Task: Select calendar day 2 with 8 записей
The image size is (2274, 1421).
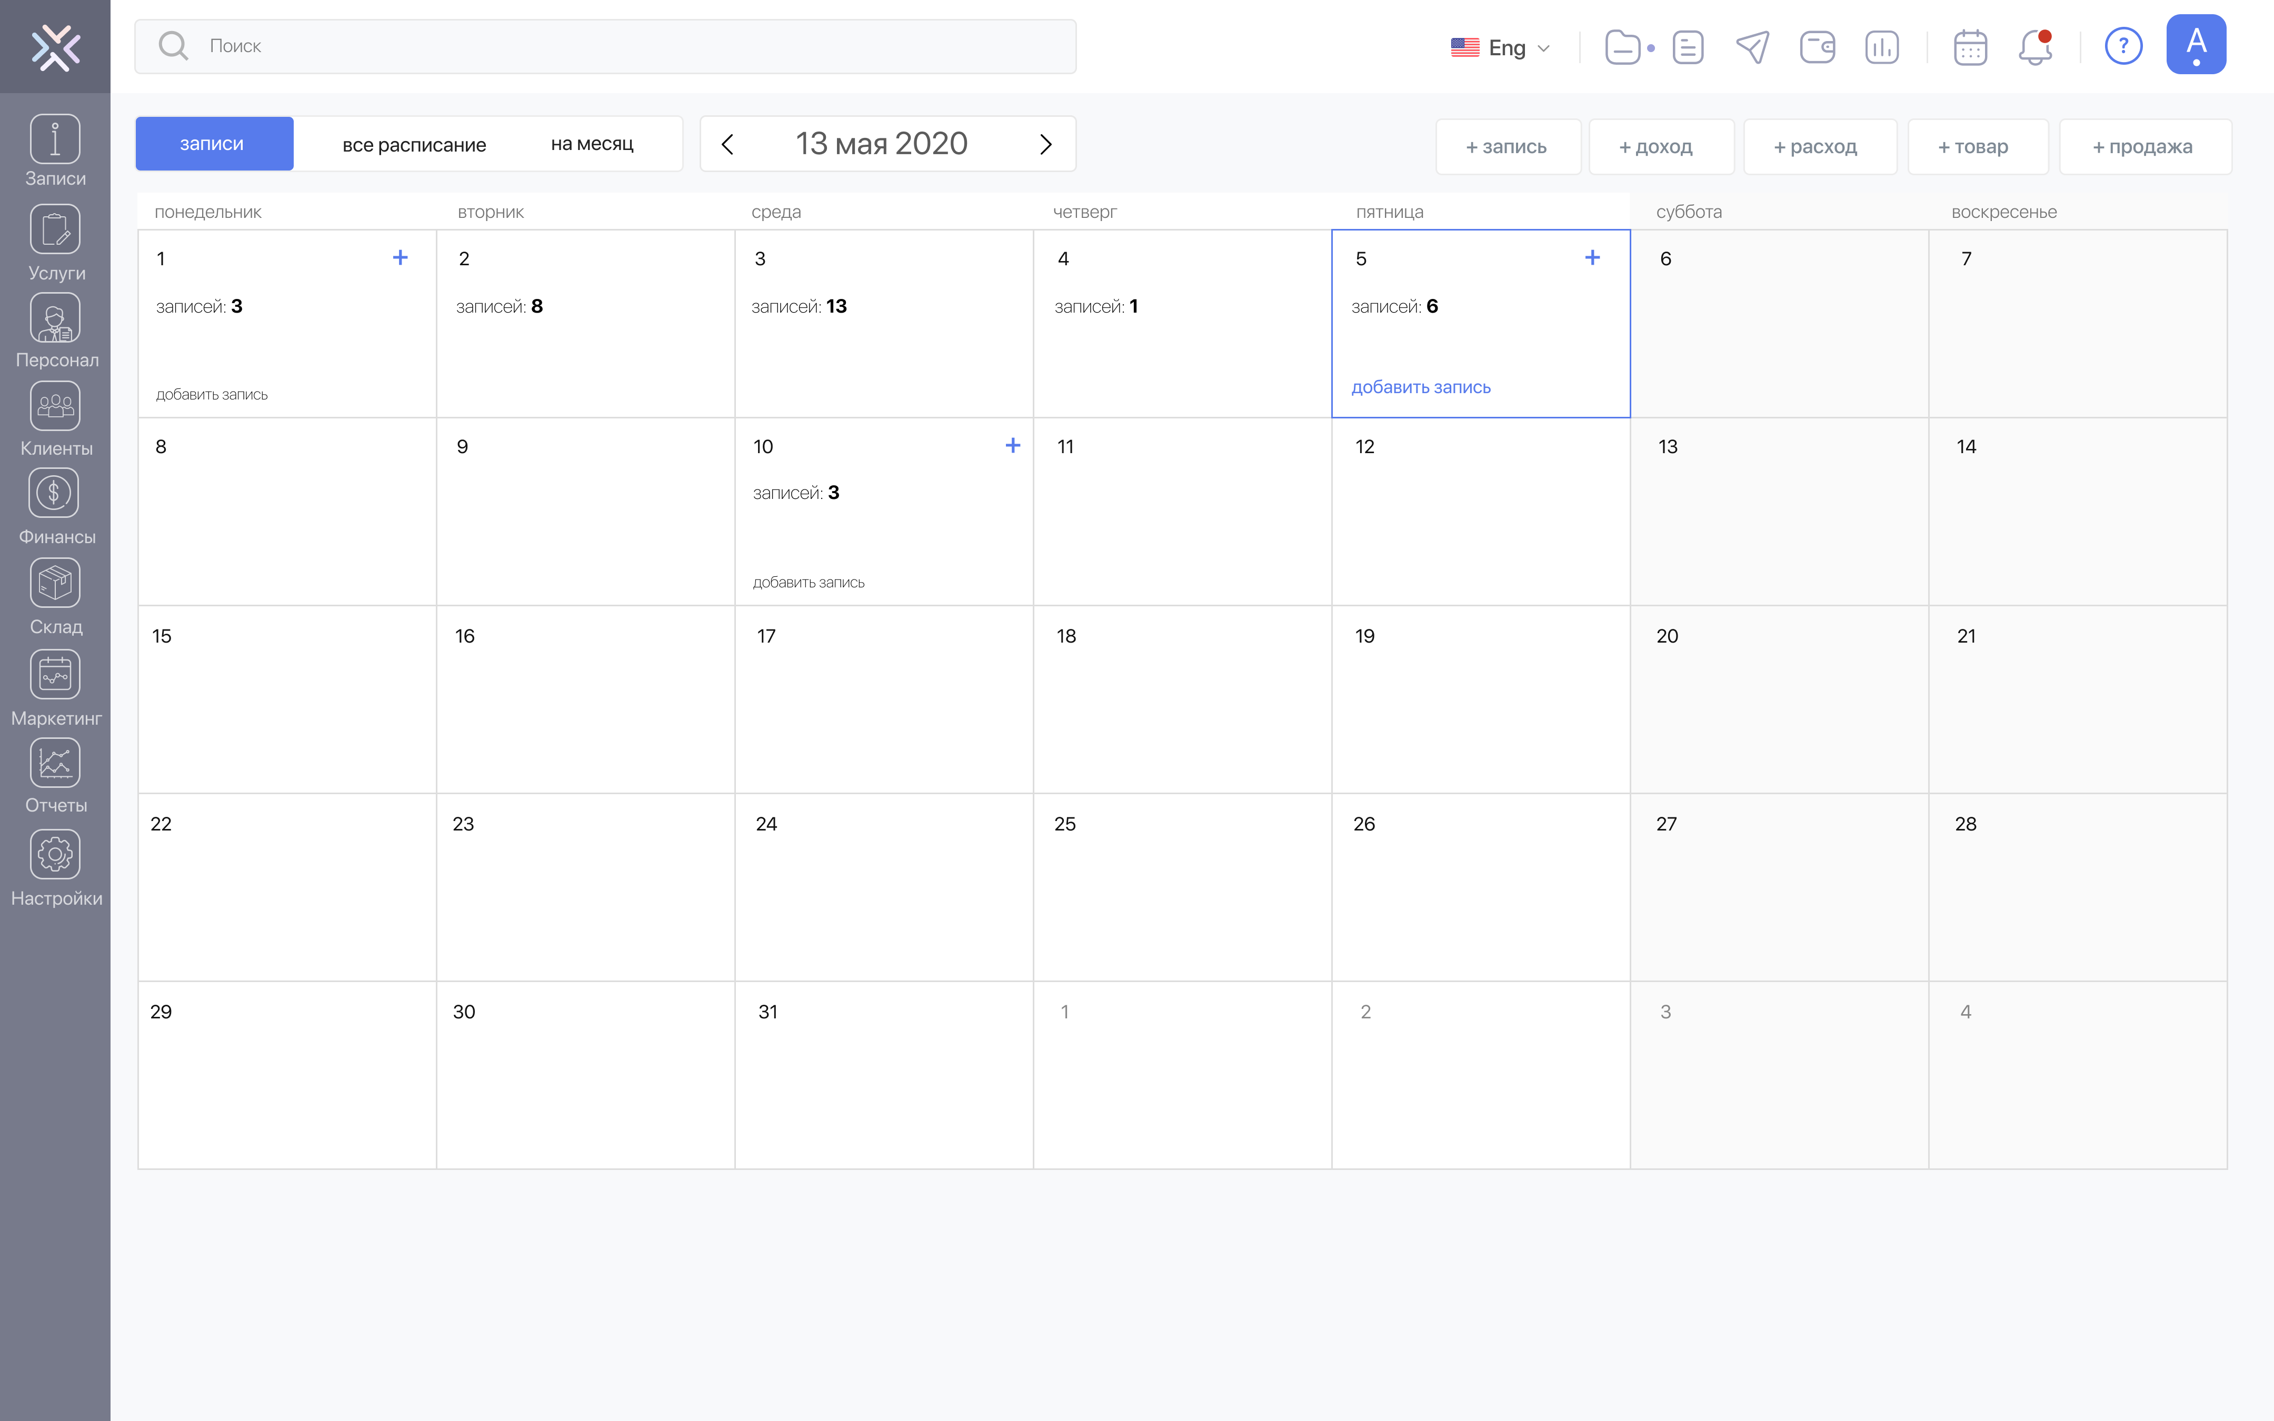Action: point(585,323)
